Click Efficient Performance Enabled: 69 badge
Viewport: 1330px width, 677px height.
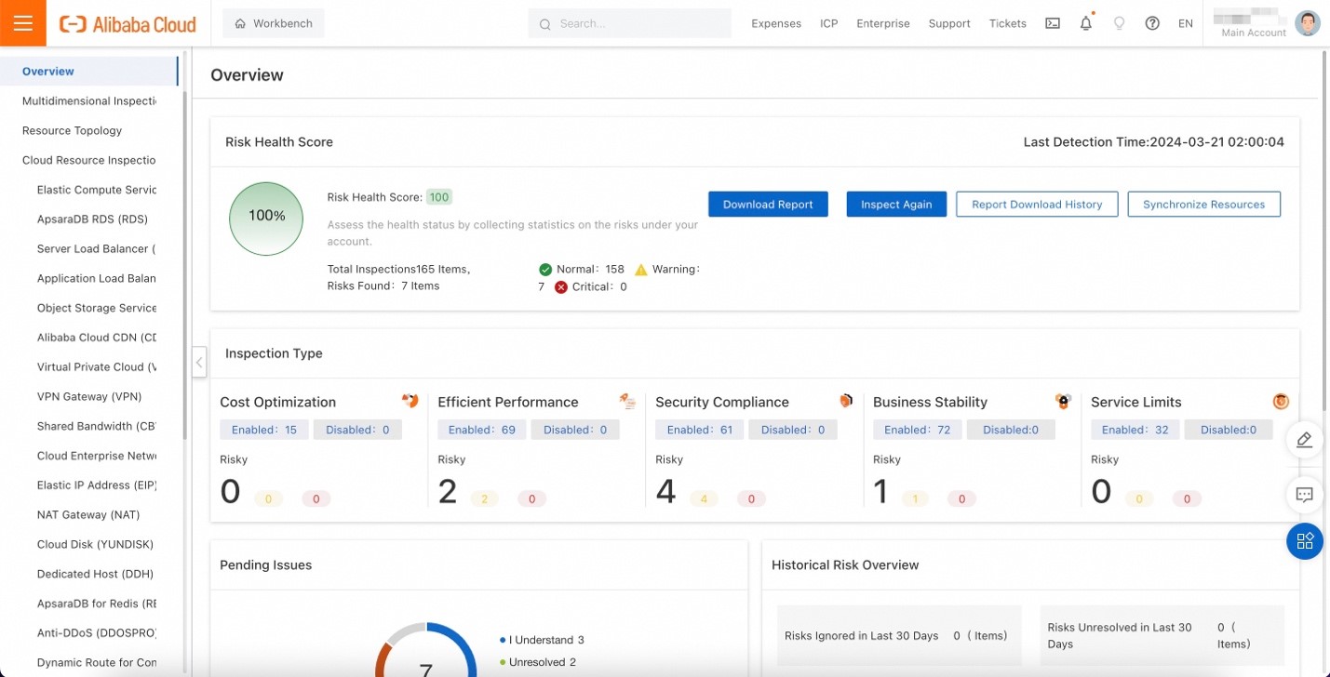pos(482,430)
